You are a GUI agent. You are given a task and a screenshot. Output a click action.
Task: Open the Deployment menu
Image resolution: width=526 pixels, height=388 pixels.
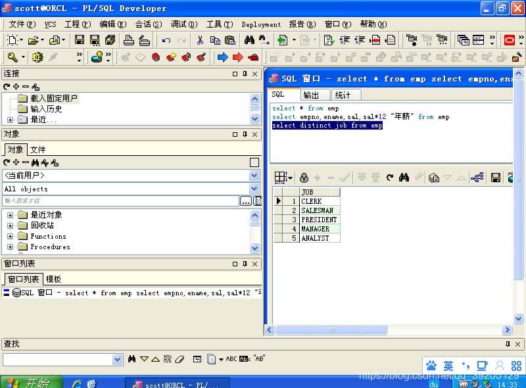click(x=261, y=24)
